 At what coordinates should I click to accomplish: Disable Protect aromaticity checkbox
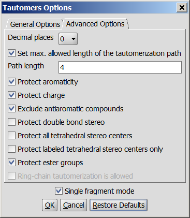11,82
